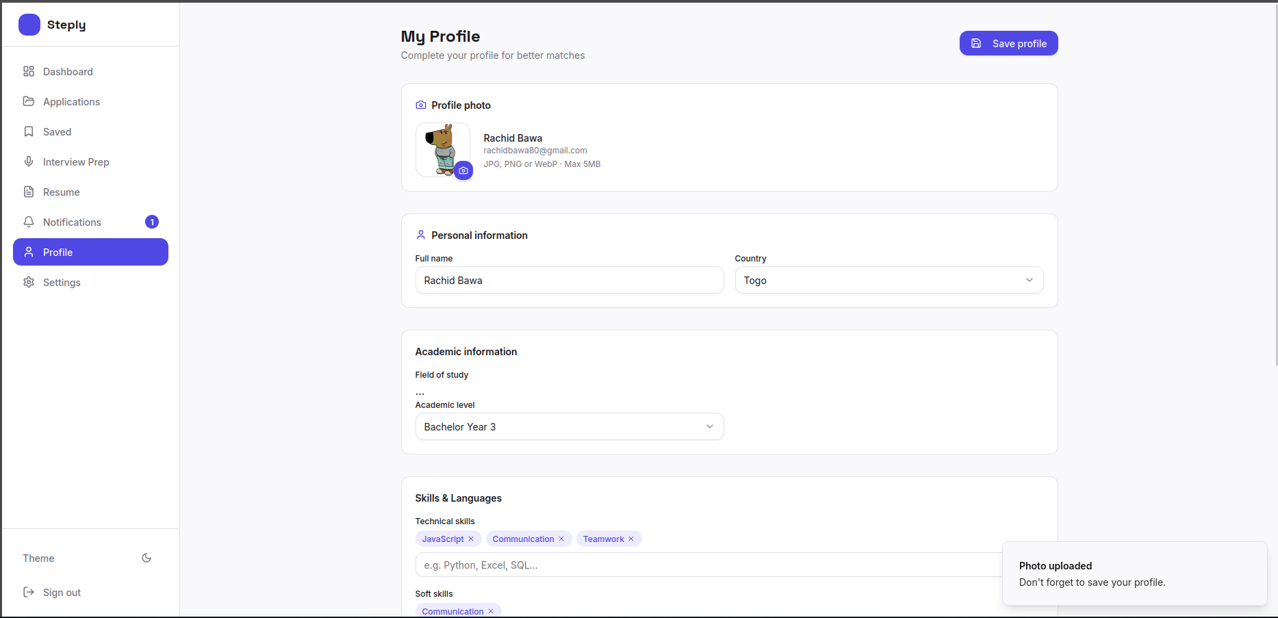Click the Steply logo icon
The width and height of the screenshot is (1278, 618).
pyautogui.click(x=29, y=25)
